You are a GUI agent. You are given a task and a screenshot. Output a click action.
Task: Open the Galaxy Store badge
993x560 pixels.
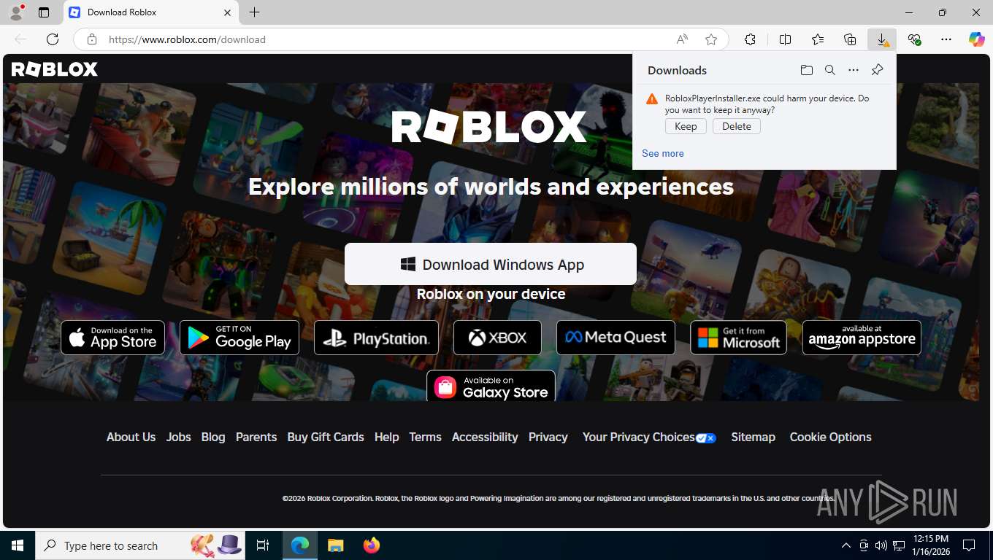(x=491, y=386)
